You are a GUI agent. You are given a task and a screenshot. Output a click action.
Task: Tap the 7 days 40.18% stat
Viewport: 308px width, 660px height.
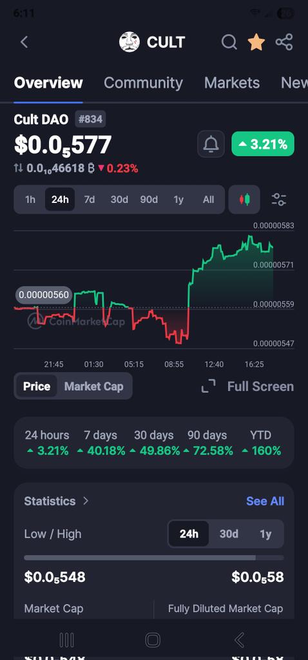click(x=101, y=443)
